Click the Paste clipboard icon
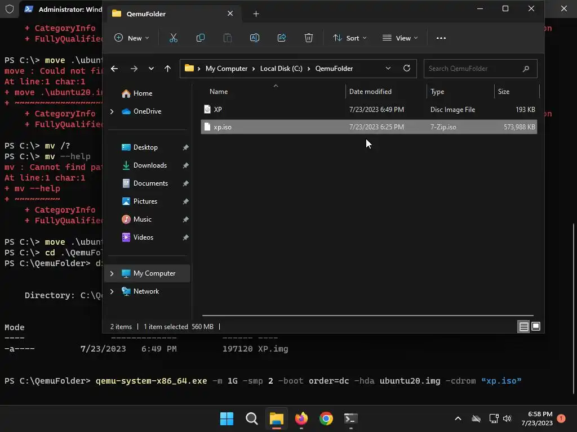The image size is (577, 432). [x=228, y=38]
